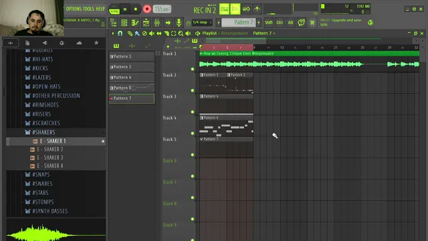Click the Shift modifier button
Viewport: 428px width, 241px height.
click(x=269, y=23)
